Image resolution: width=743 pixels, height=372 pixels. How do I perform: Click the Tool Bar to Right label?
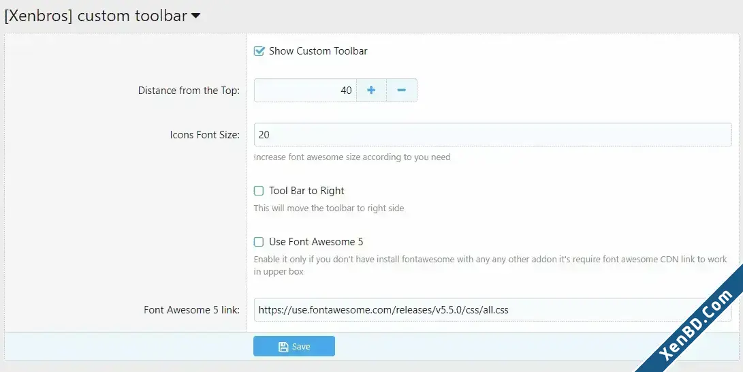point(306,191)
